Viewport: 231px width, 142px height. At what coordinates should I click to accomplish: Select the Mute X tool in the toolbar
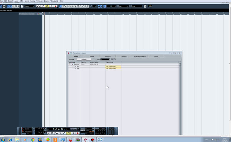pyautogui.click(x=75, y=6)
